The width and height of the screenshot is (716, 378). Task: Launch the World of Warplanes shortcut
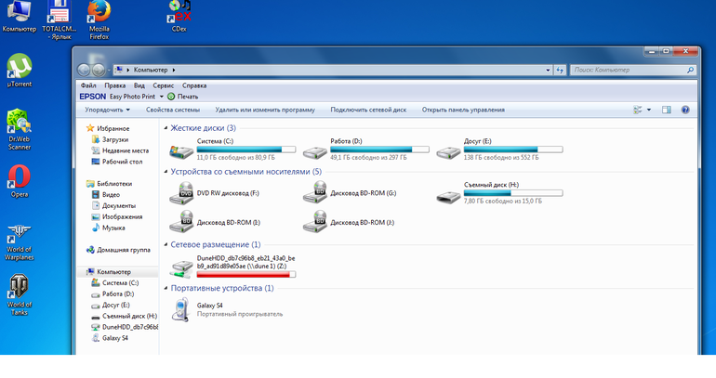20,242
